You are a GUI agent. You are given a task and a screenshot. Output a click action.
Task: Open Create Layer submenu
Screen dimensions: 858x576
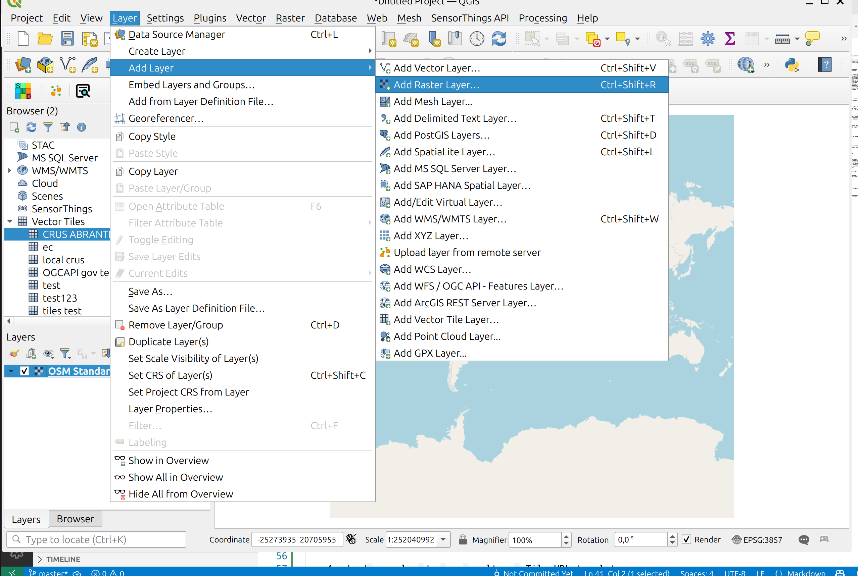[242, 51]
